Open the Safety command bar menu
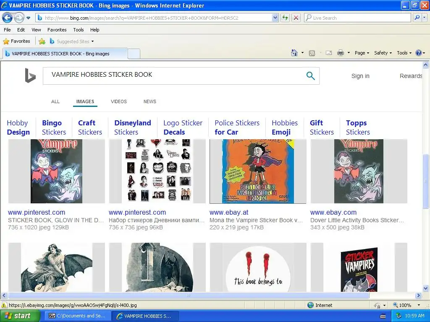This screenshot has width=430, height=322. click(383, 53)
